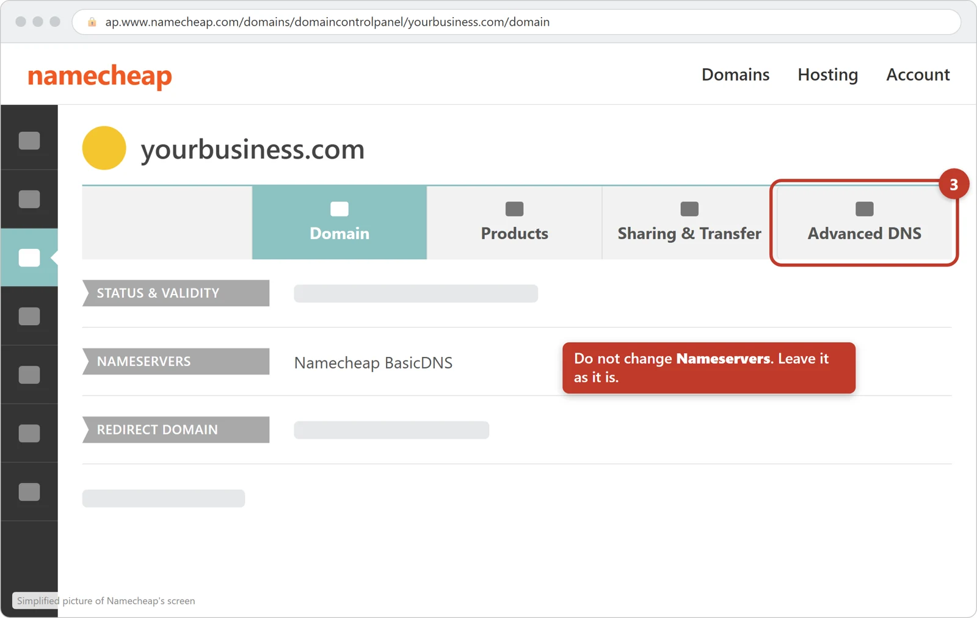This screenshot has width=977, height=618.
Task: Open the Sharing & Transfer tab
Action: coord(689,223)
